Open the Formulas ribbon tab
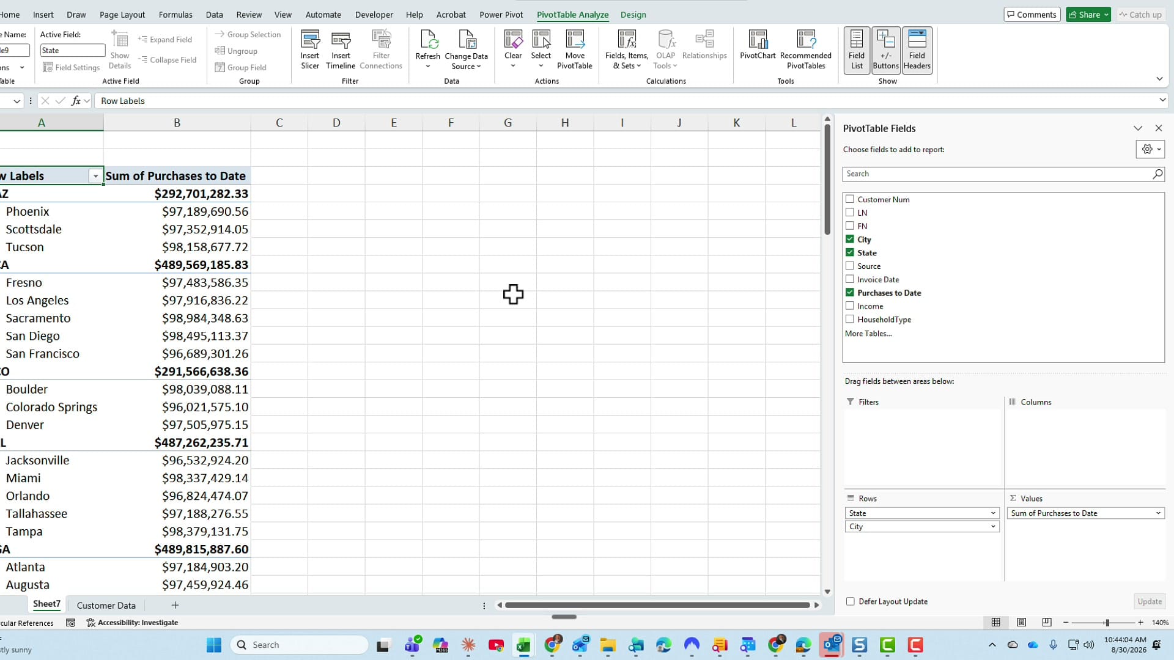 [175, 15]
